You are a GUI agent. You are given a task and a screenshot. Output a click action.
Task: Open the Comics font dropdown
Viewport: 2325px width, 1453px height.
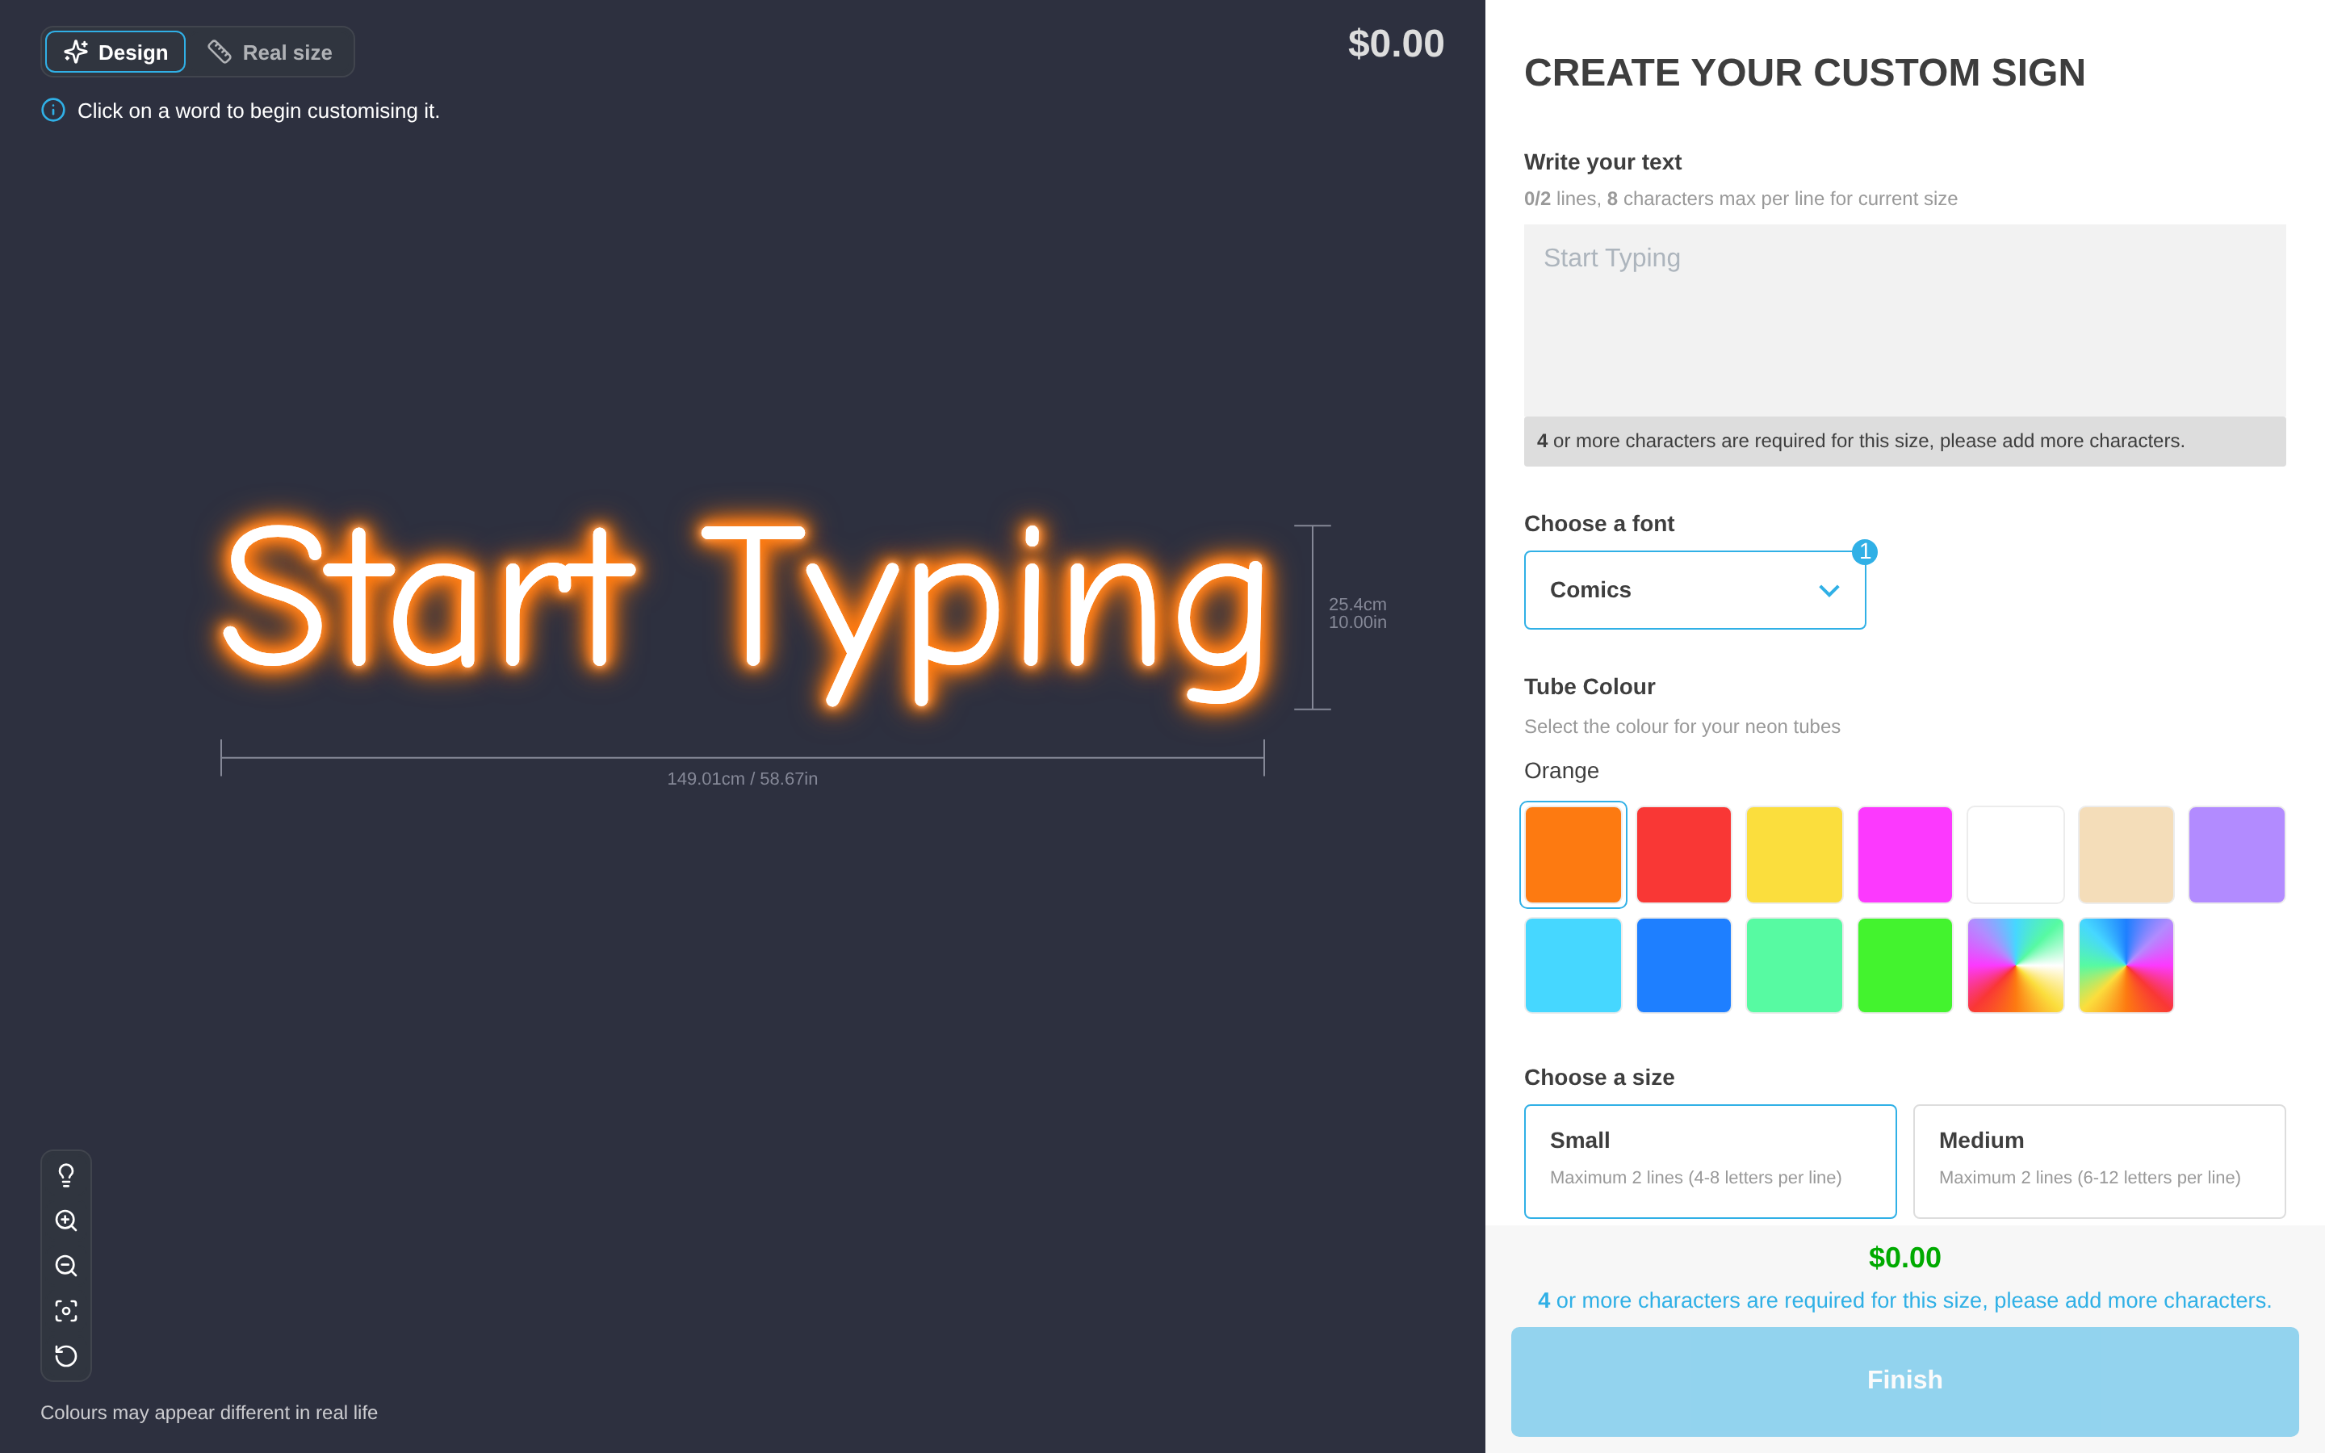(x=1695, y=590)
